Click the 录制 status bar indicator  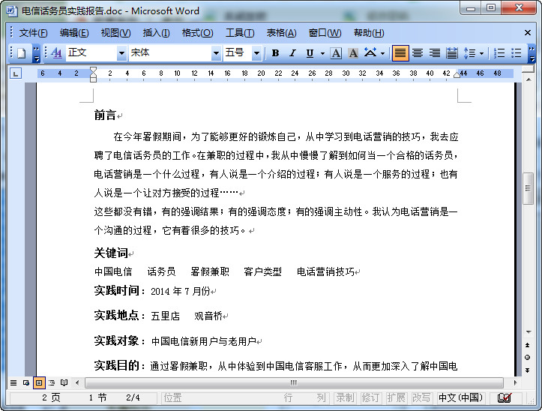click(345, 397)
